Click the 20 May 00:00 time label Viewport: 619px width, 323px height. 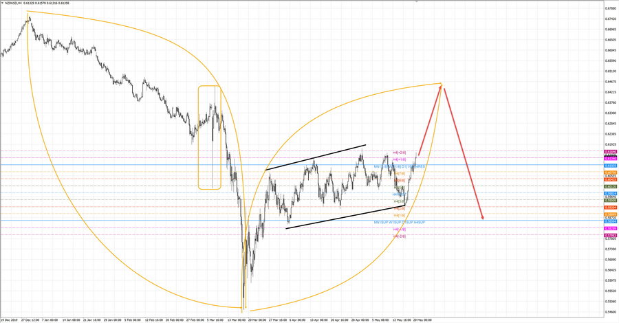pos(422,320)
